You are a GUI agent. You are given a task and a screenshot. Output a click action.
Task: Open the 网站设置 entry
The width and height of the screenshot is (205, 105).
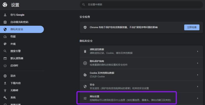[141, 98]
